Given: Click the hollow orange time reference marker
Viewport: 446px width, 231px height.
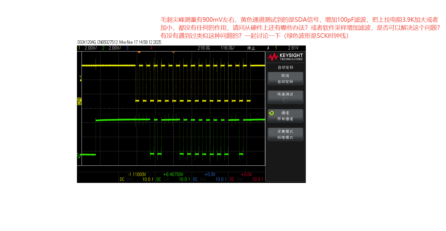Looking at the screenshot, I should (x=173, y=52).
